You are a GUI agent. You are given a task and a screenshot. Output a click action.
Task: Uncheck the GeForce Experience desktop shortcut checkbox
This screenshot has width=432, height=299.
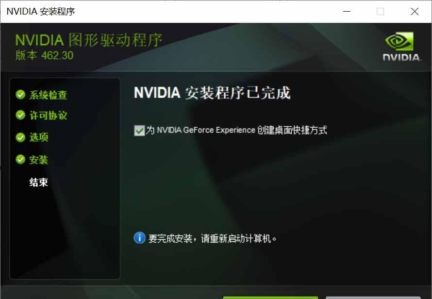point(139,131)
